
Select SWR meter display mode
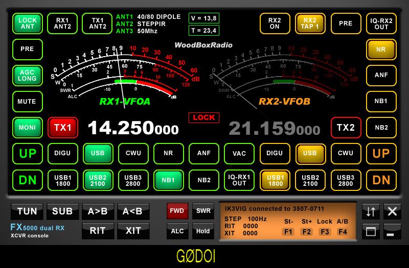203,211
